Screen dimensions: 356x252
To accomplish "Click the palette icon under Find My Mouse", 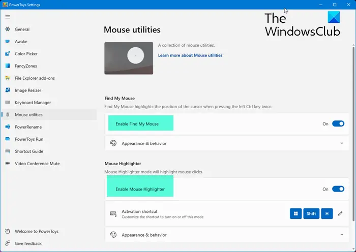I will pos(113,143).
